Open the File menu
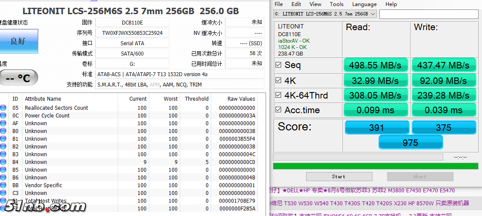 279,4
